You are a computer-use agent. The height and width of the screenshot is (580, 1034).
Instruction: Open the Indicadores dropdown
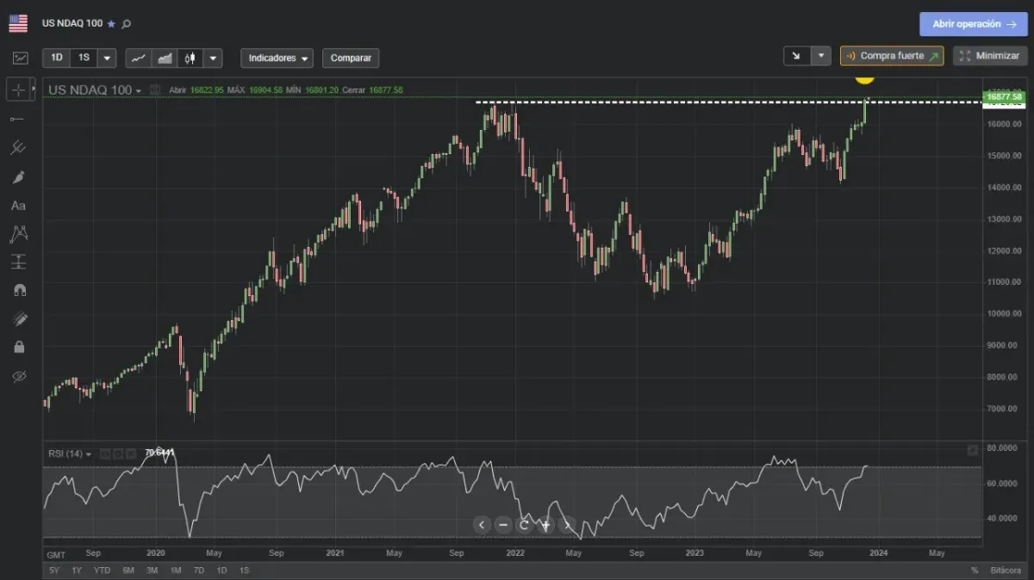tap(277, 58)
